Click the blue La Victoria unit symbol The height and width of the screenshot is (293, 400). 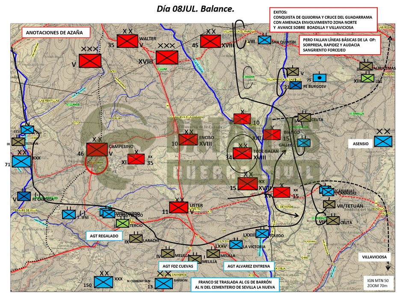(236, 245)
